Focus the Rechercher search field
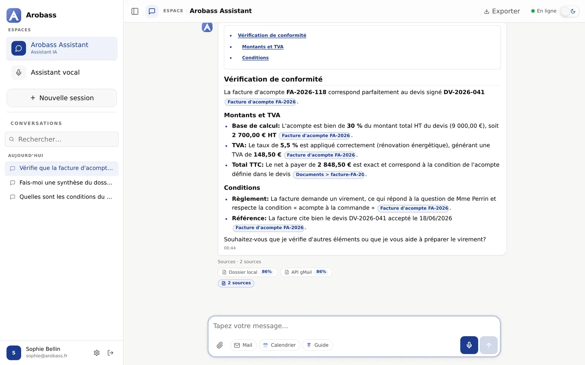Viewport: 585px width, 365px height. (62, 139)
